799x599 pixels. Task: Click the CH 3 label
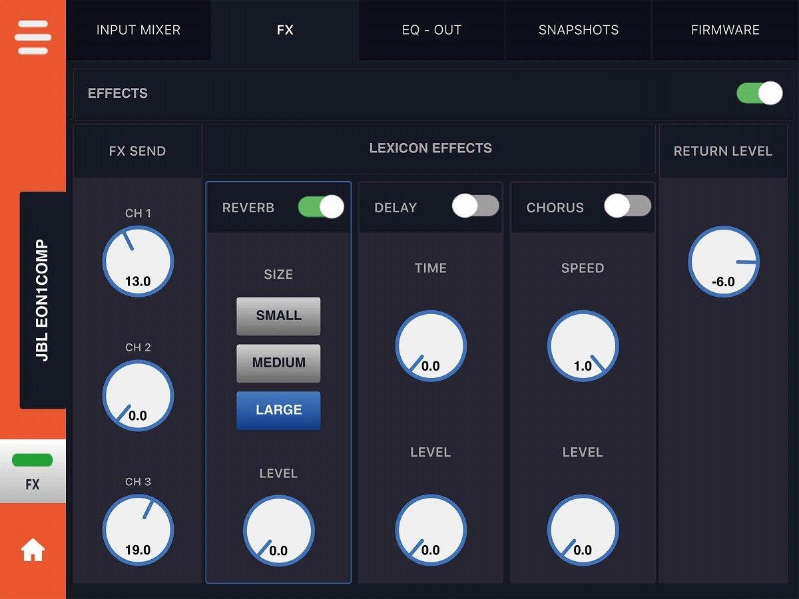pos(138,482)
